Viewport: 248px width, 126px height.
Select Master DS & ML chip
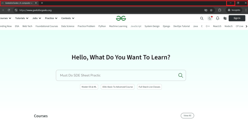(x=89, y=87)
